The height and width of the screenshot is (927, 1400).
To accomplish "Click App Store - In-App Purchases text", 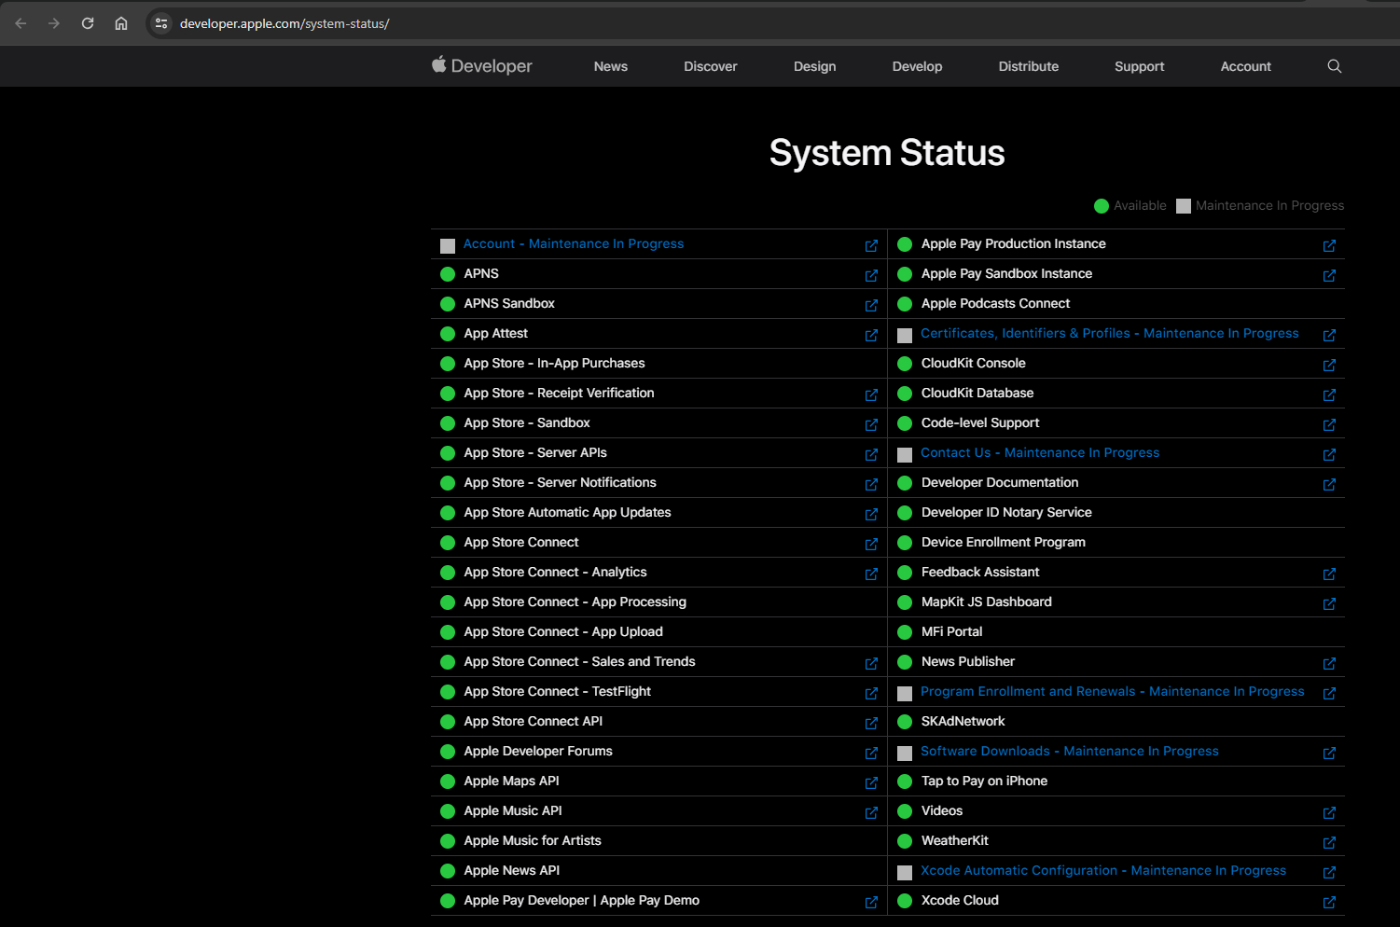I will coord(554,363).
